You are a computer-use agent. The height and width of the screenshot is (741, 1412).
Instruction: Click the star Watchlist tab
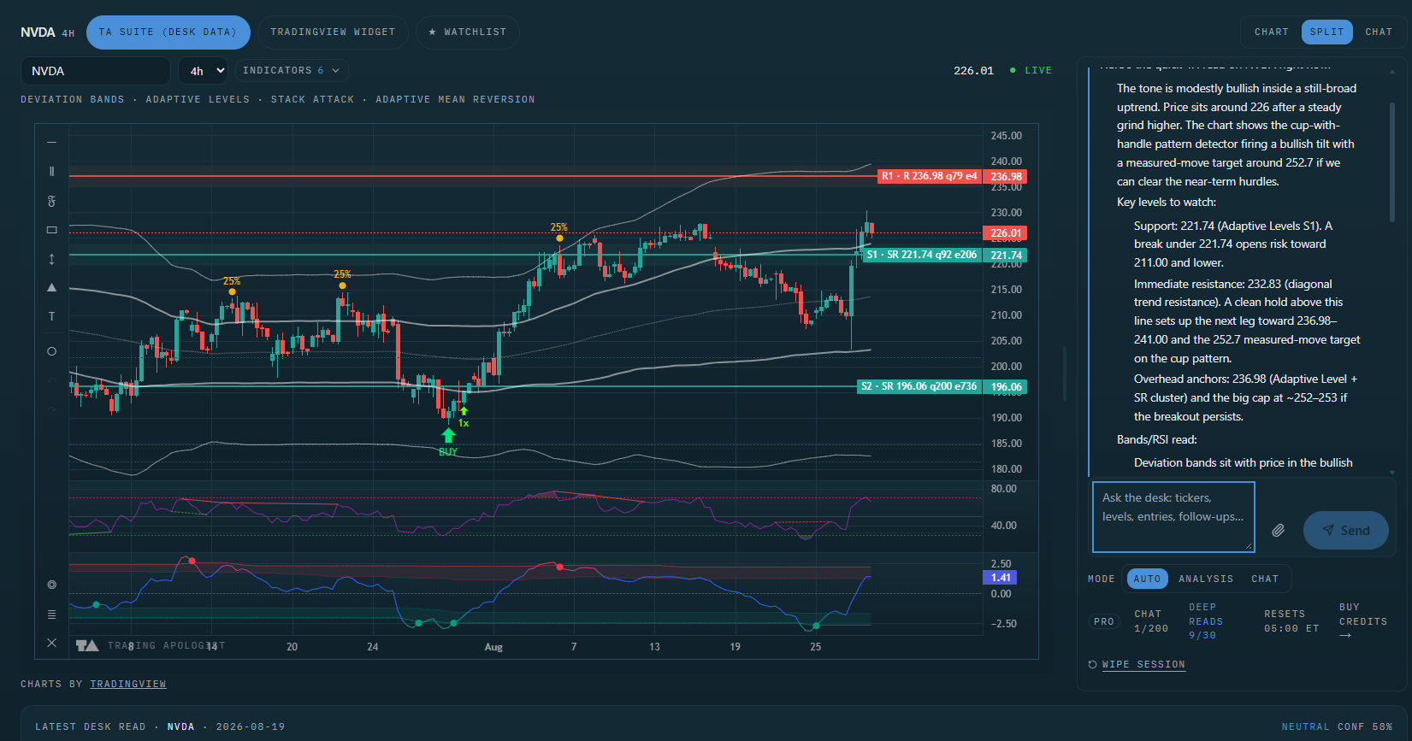pyautogui.click(x=467, y=32)
